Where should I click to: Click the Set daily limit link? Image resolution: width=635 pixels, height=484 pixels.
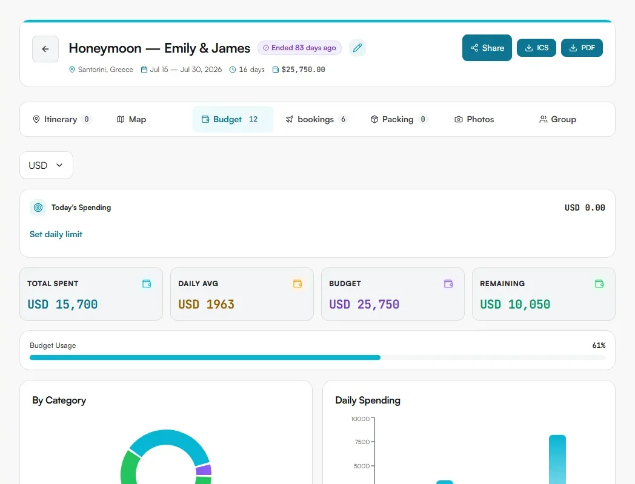click(x=56, y=234)
